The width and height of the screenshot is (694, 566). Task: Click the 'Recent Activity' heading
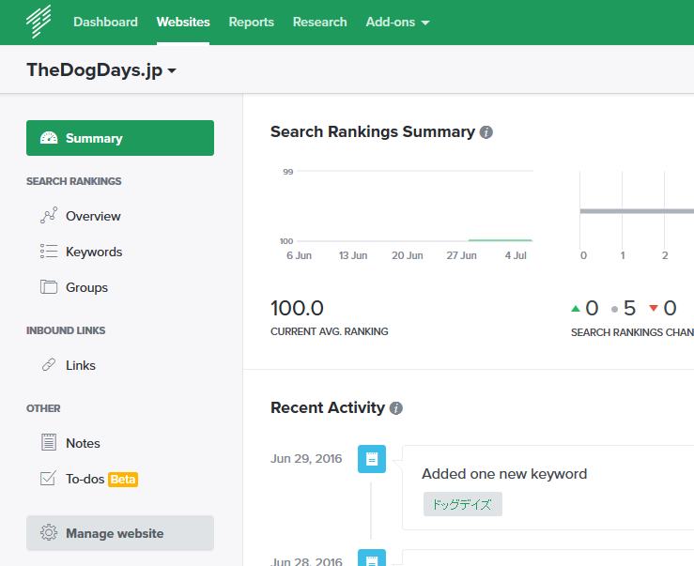328,407
